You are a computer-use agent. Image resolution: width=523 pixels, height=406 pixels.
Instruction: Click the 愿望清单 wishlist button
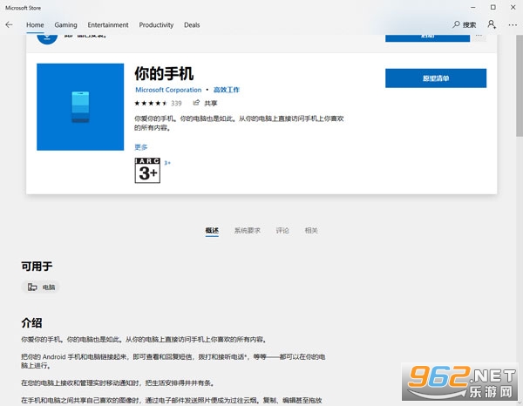coord(436,78)
